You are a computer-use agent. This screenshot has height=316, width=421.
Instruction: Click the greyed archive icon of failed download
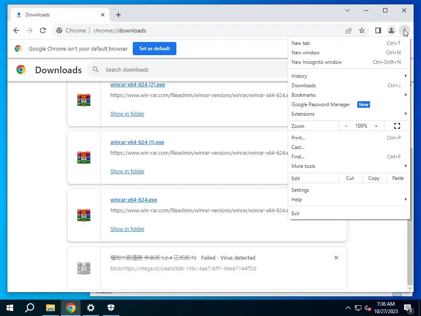[84, 268]
